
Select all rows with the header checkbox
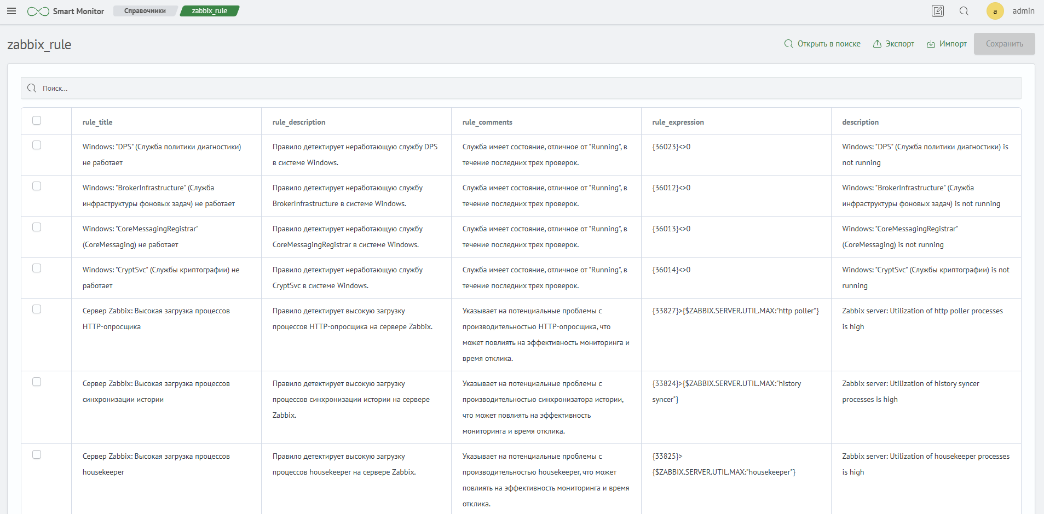37,120
